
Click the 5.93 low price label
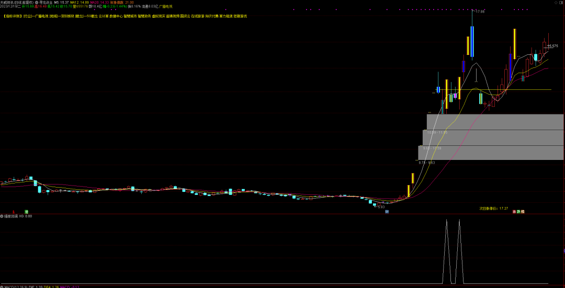381,207
